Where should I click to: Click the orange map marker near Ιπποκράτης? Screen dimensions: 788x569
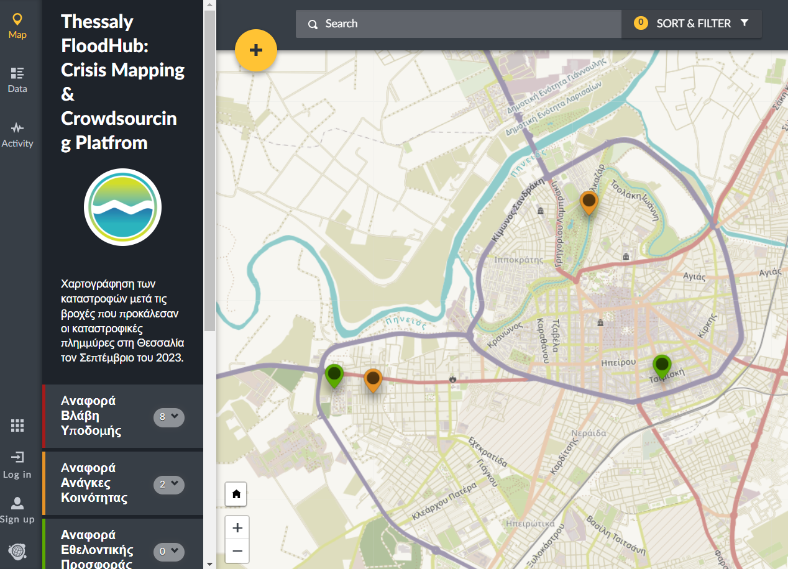click(x=589, y=202)
